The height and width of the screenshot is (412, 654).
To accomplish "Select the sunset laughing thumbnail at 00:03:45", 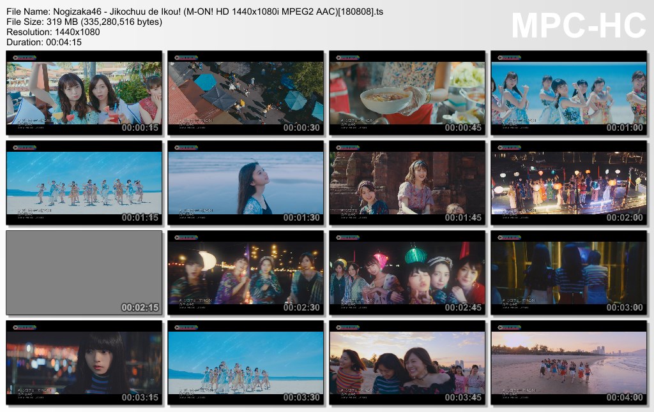I will click(x=407, y=363).
